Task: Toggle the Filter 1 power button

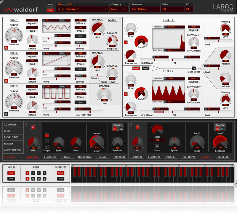Action: click(125, 42)
